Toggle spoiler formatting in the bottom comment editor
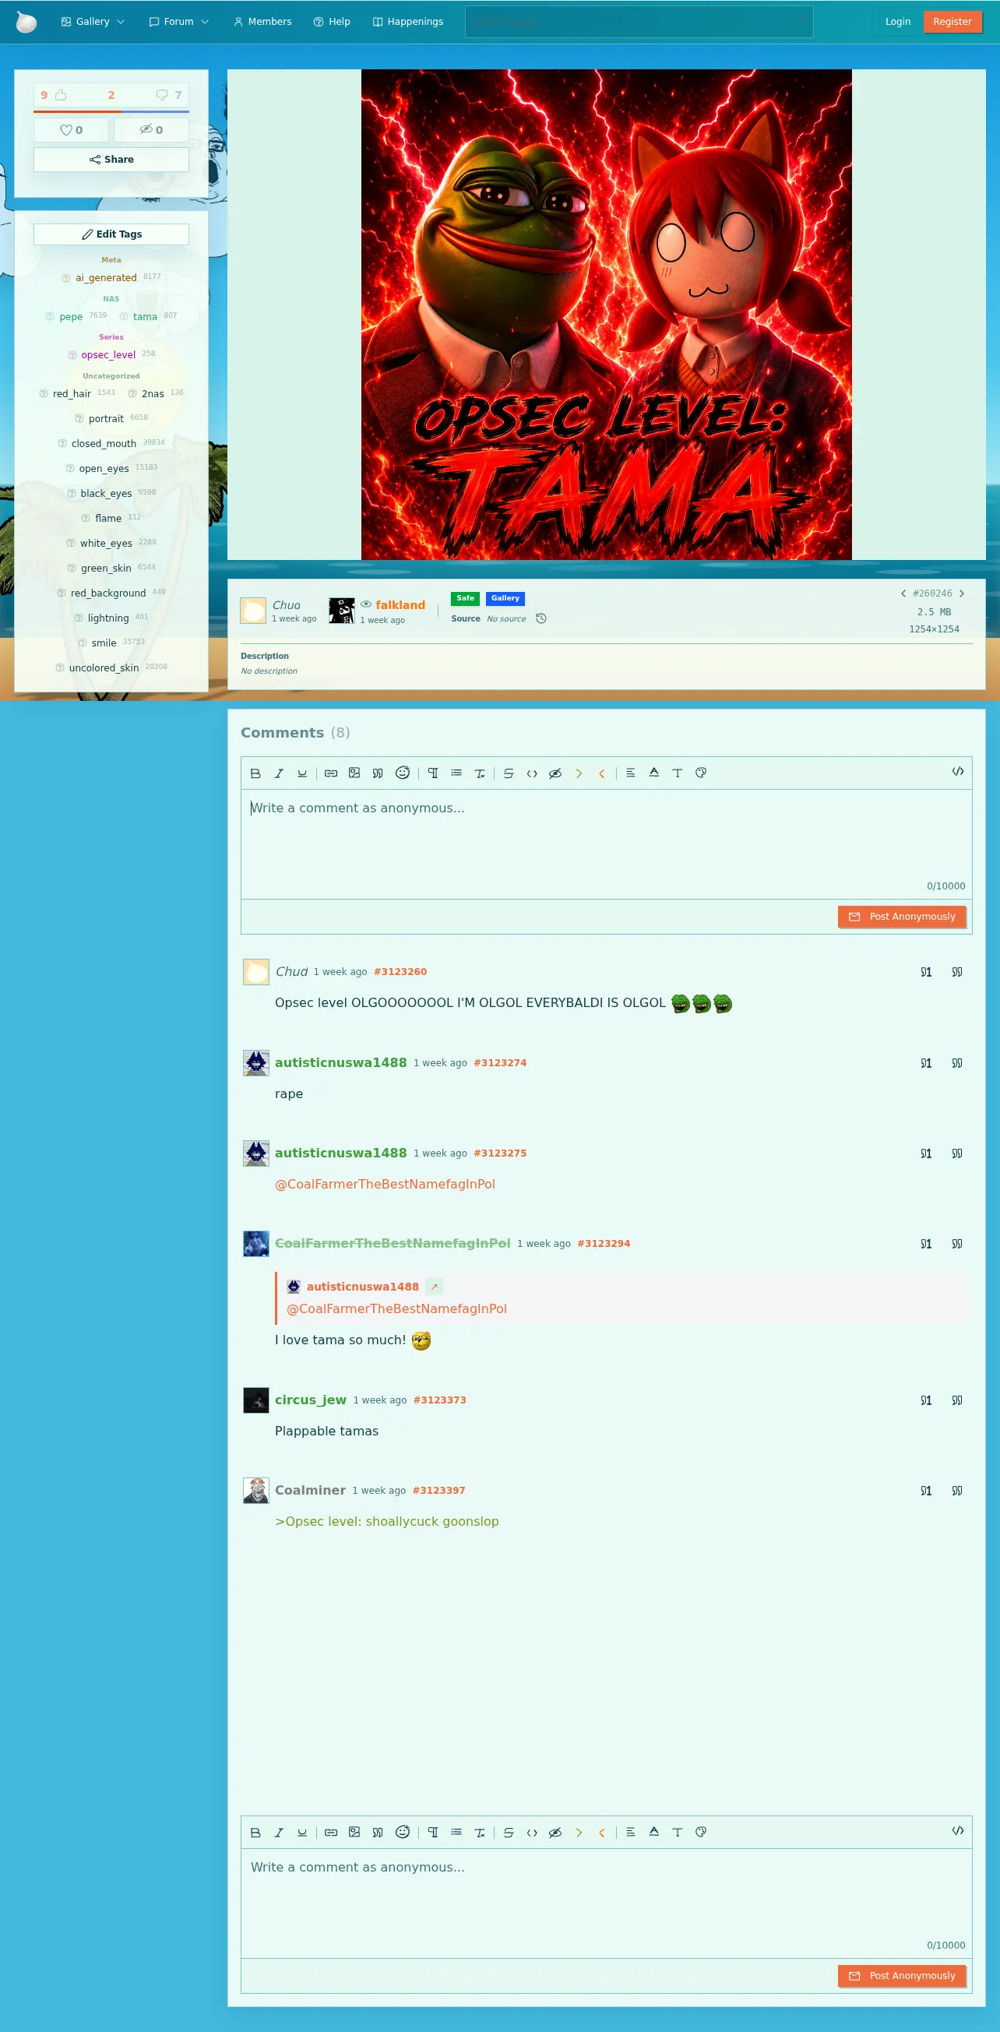The height and width of the screenshot is (2032, 1000). 555,1833
